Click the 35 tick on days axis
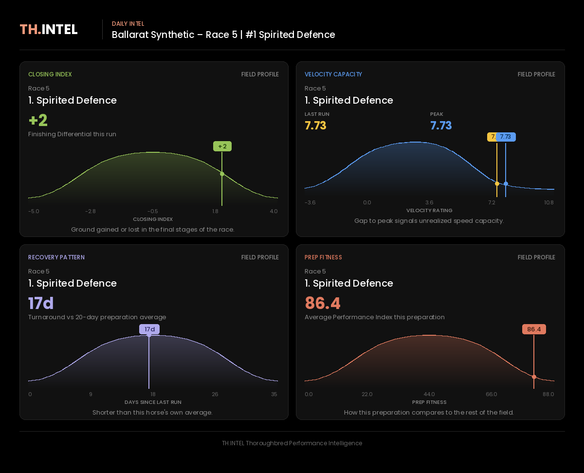584x473 pixels. pos(274,394)
